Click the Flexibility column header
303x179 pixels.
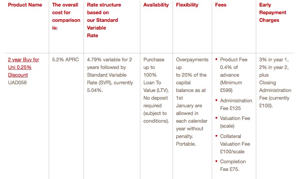(x=187, y=5)
